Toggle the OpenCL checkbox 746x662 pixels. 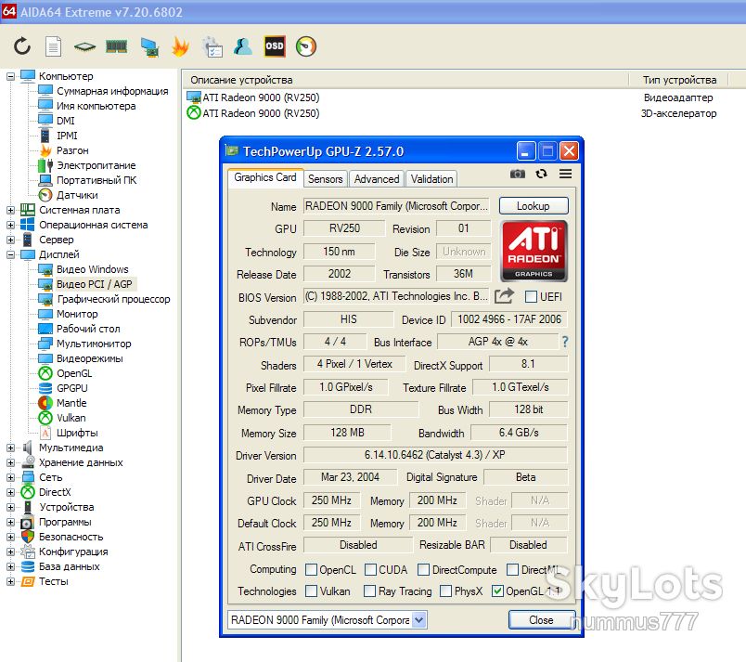[x=311, y=570]
